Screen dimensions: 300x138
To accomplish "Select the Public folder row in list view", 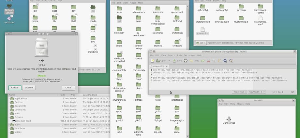I will tap(59, 125).
